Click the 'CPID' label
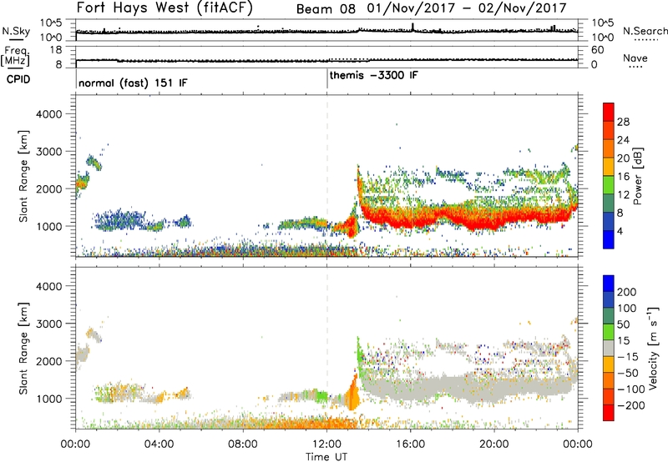 point(18,79)
